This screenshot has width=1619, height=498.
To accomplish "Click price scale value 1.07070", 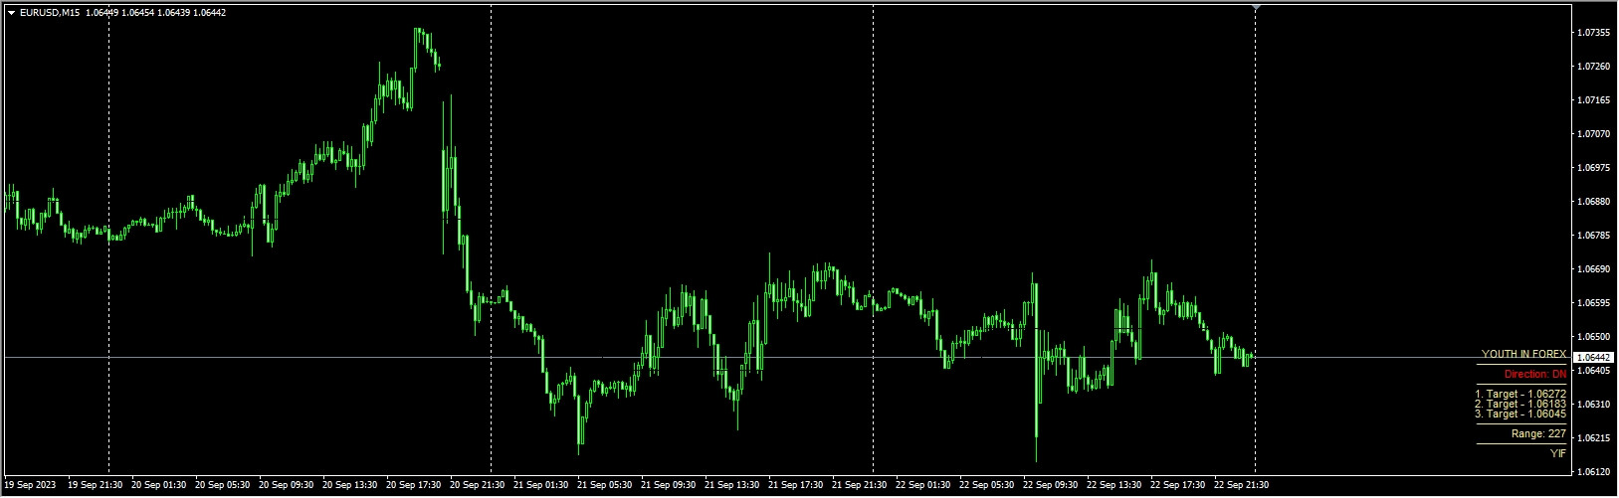I will pyautogui.click(x=1594, y=134).
